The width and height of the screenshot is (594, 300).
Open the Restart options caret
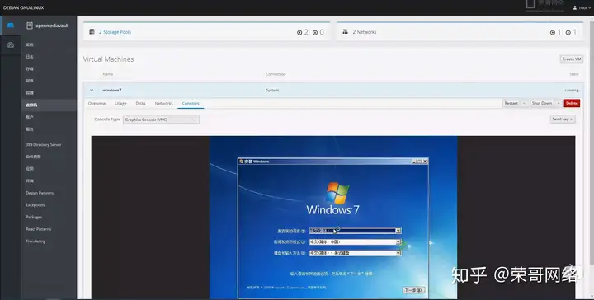point(524,103)
